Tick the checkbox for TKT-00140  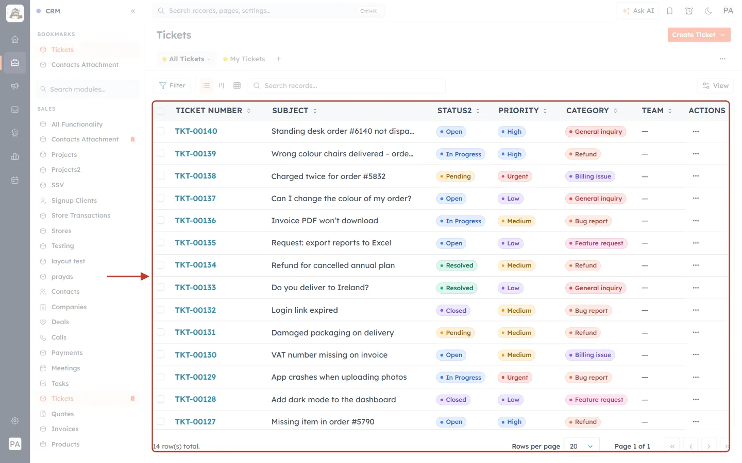coord(161,131)
